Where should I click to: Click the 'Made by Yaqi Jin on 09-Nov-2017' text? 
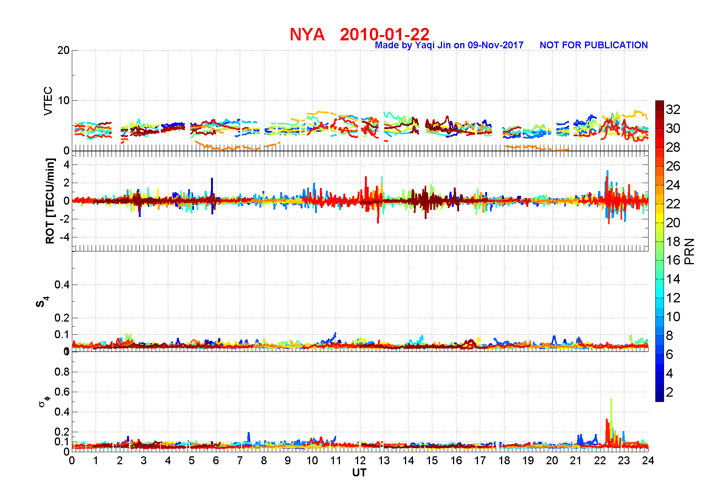[449, 45]
